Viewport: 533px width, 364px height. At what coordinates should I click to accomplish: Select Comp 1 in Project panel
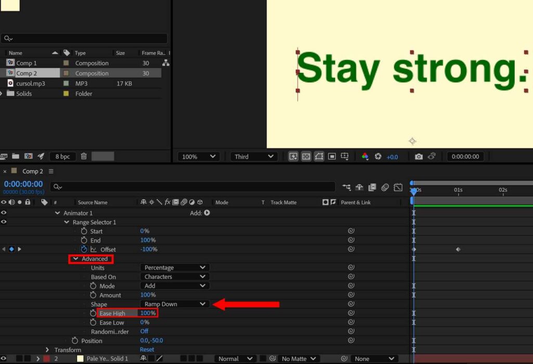(x=27, y=63)
